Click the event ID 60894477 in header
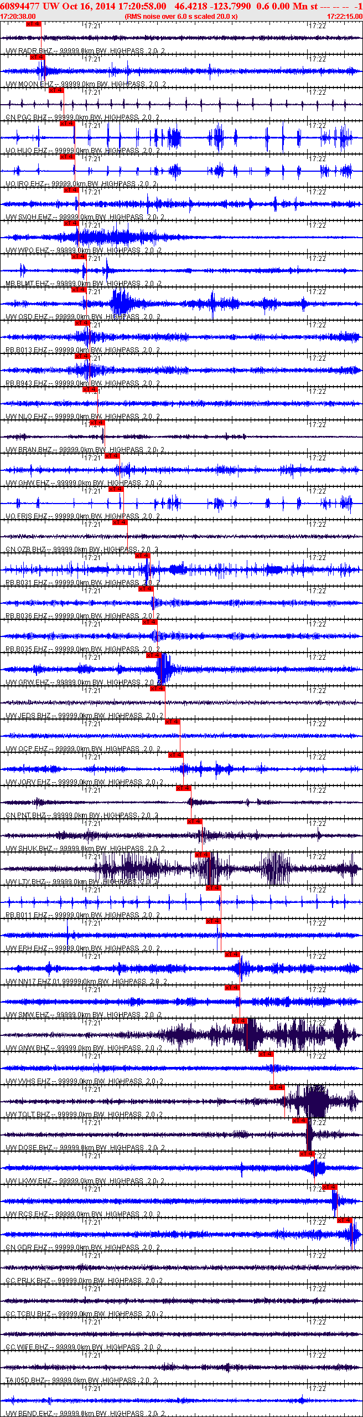 click(20, 6)
